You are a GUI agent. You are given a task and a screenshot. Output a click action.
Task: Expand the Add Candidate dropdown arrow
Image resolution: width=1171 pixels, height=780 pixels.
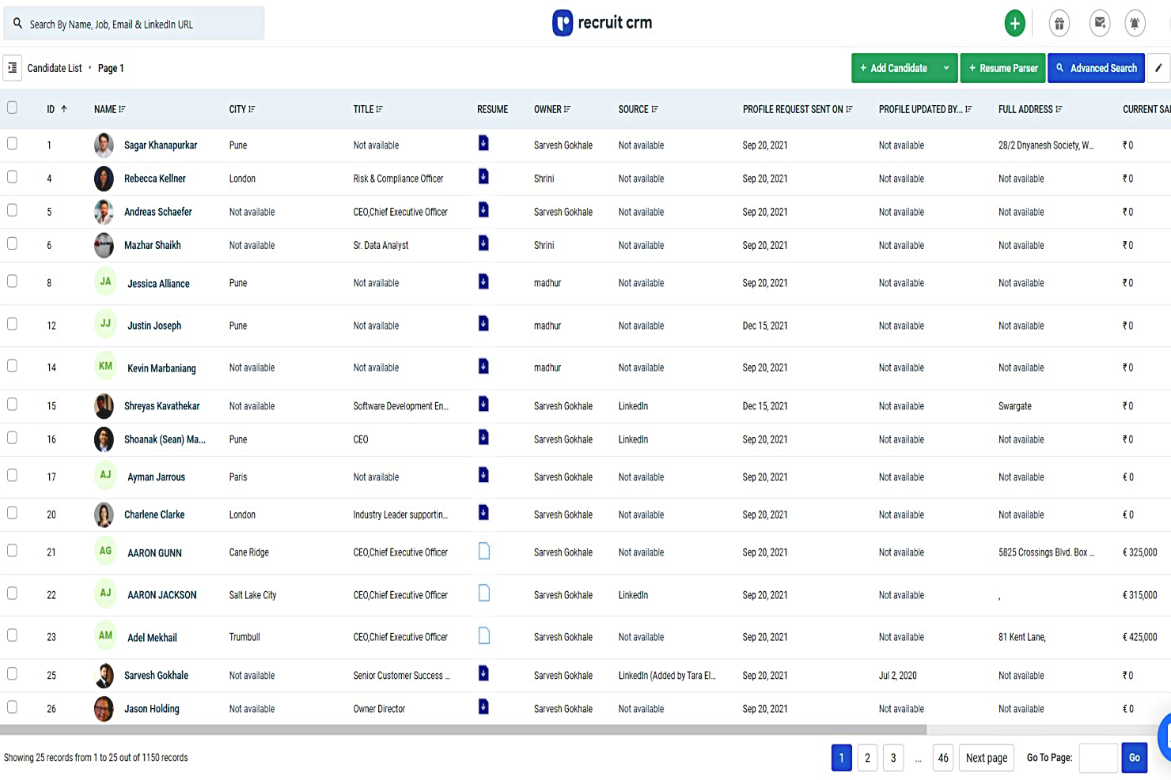pos(946,68)
